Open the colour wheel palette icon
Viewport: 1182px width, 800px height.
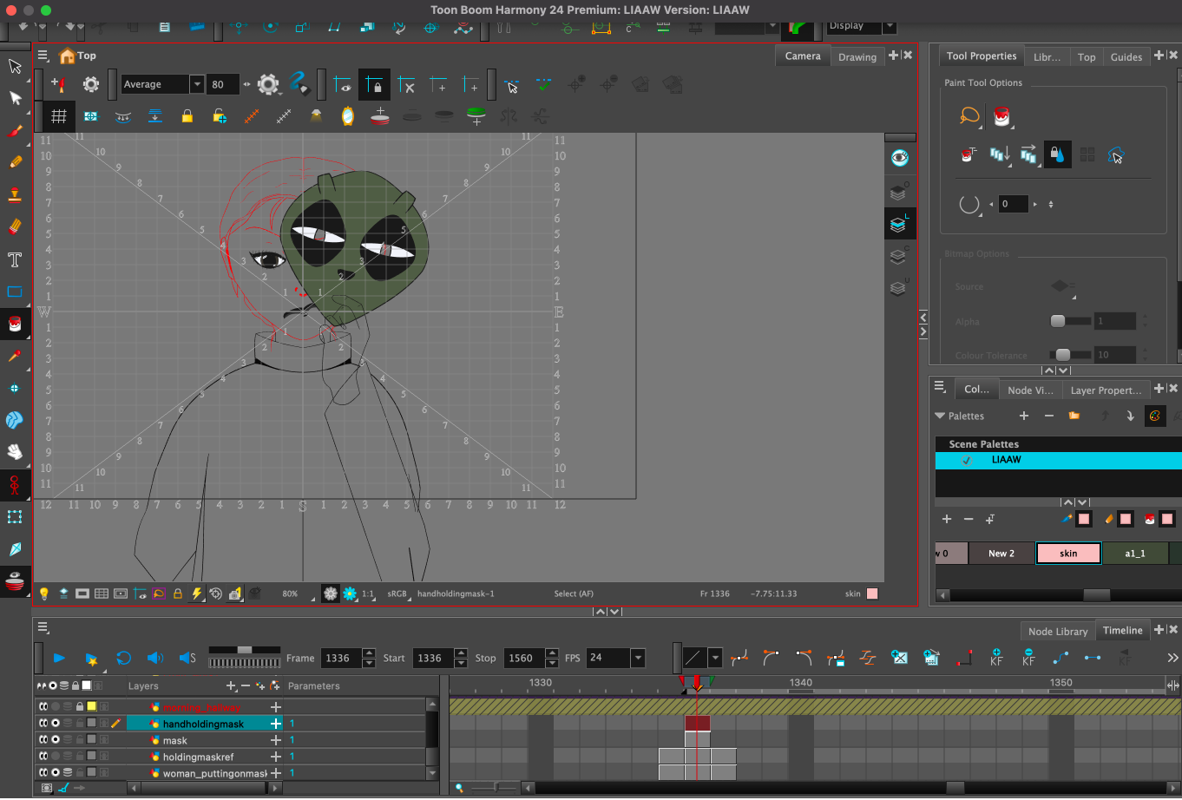coord(1155,416)
